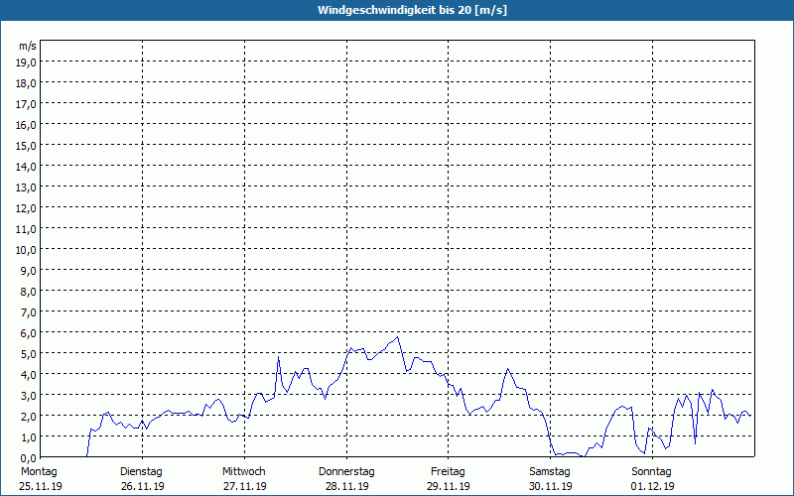This screenshot has height=496, width=794.
Task: Click the '0,0' y-axis label
Action: coord(29,458)
